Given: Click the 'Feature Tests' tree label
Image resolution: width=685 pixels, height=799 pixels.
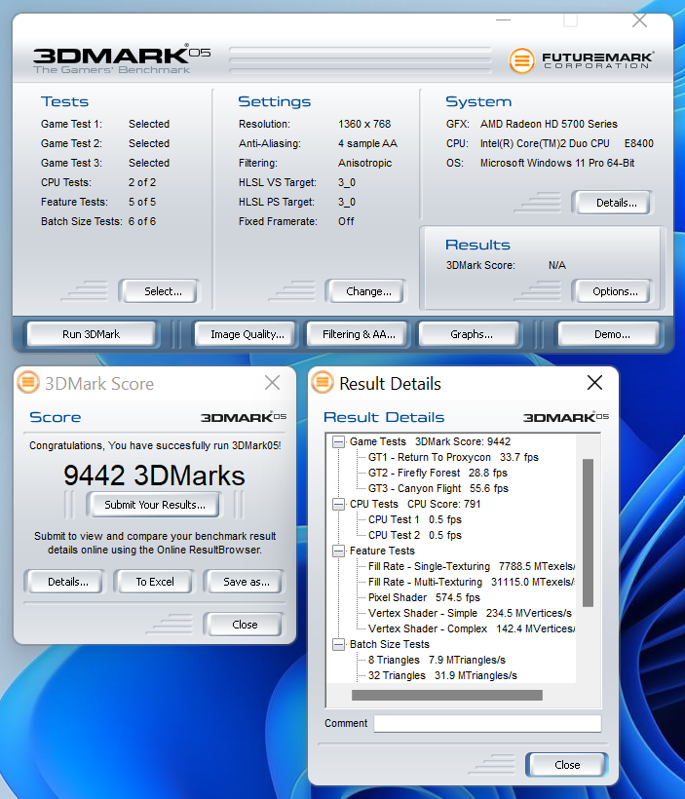Looking at the screenshot, I should coord(382,551).
